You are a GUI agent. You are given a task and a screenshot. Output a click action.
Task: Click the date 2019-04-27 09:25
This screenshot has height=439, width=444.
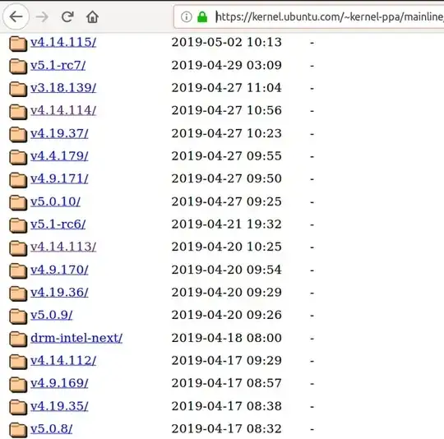227,201
